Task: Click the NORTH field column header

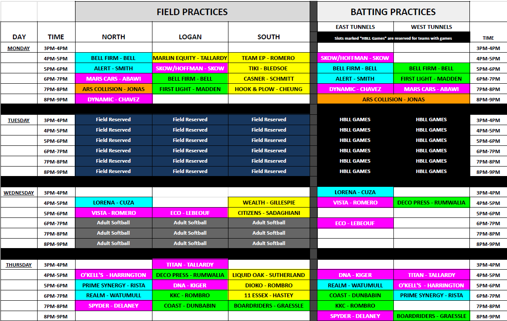Action: pos(114,37)
